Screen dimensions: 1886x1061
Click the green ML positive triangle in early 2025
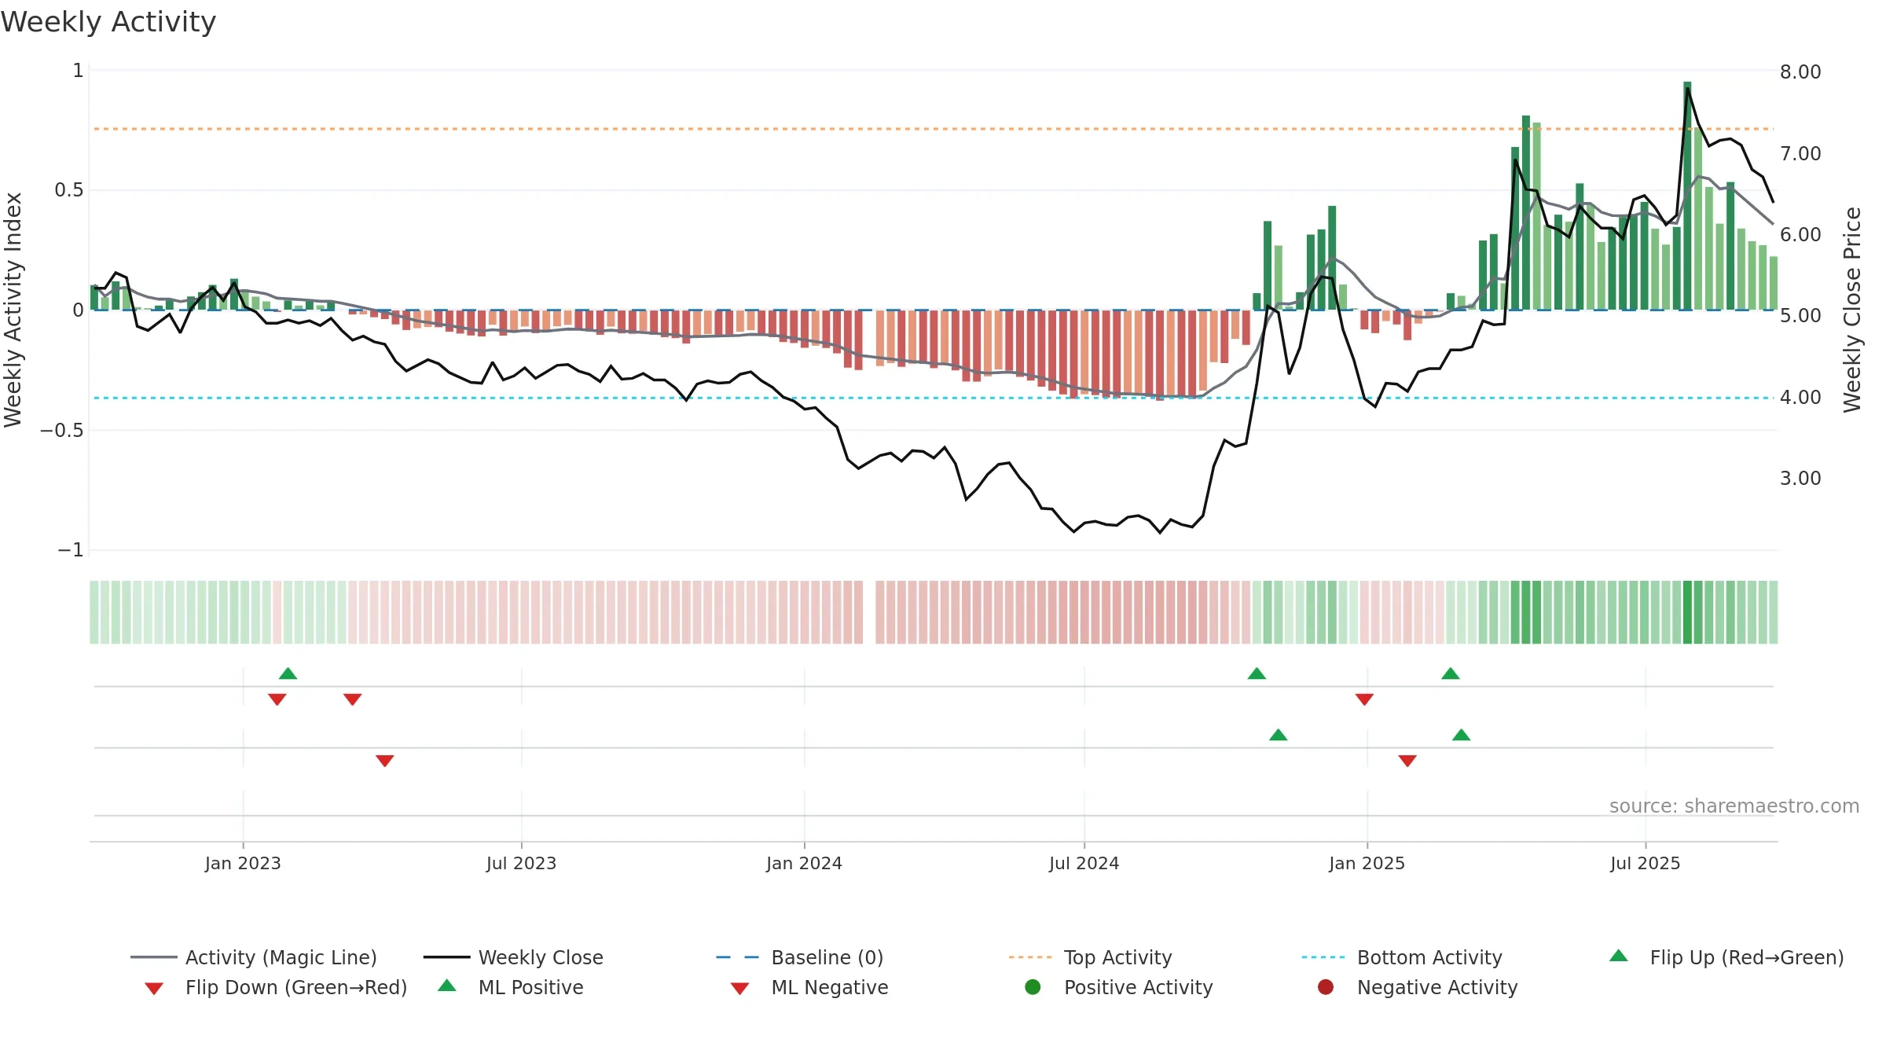click(1462, 735)
